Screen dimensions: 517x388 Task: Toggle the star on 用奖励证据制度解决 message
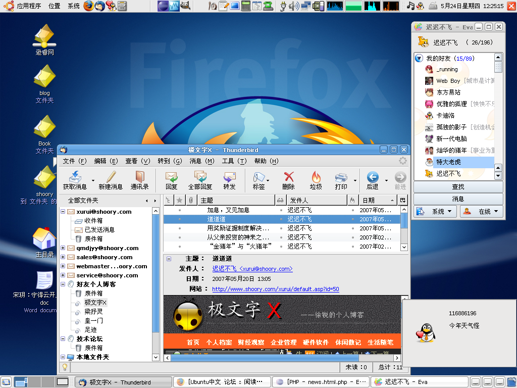179,228
